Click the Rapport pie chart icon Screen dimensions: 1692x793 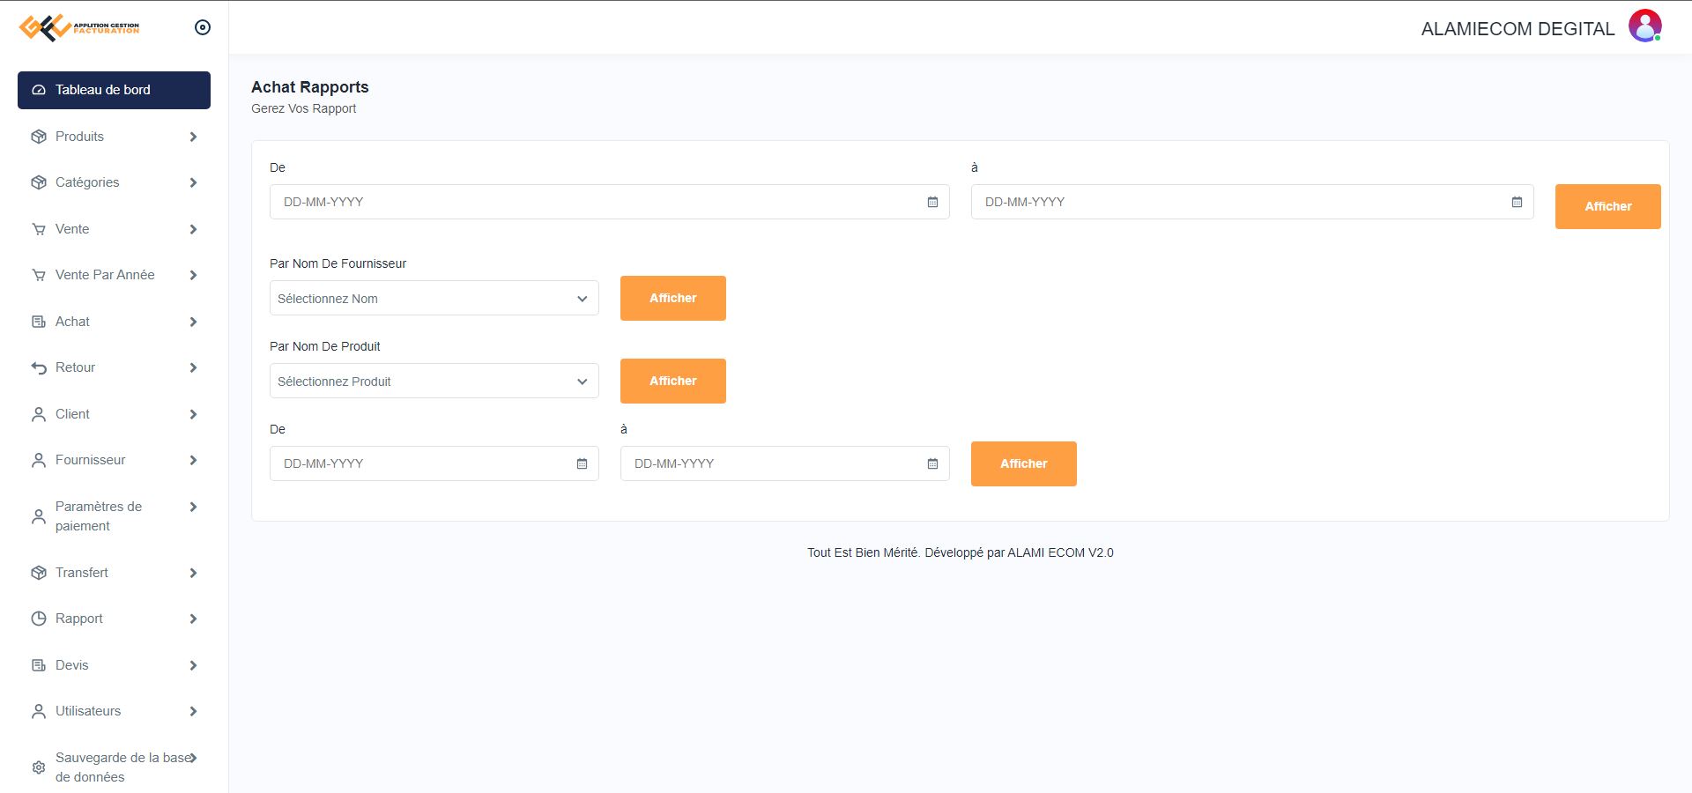(39, 619)
